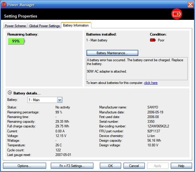Open Battery Maintenance dialog
The height and width of the screenshot is (172, 195).
pyautogui.click(x=112, y=53)
